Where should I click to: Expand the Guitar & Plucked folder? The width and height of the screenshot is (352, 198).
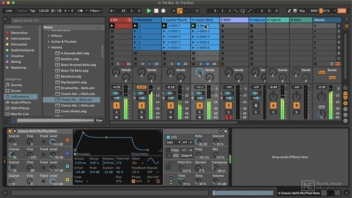pos(49,42)
